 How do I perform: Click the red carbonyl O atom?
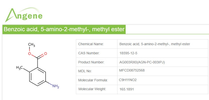click(x=45, y=53)
